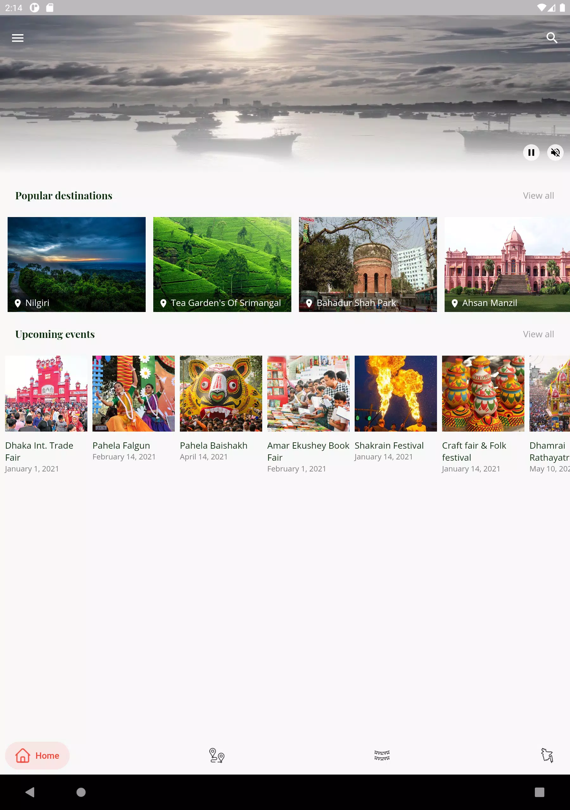The image size is (570, 810).
Task: Click the 'Upcoming events' heading
Action: pyautogui.click(x=55, y=334)
